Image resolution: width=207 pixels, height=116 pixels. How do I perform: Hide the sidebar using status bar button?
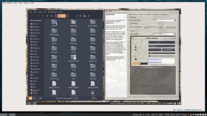click(x=40, y=98)
